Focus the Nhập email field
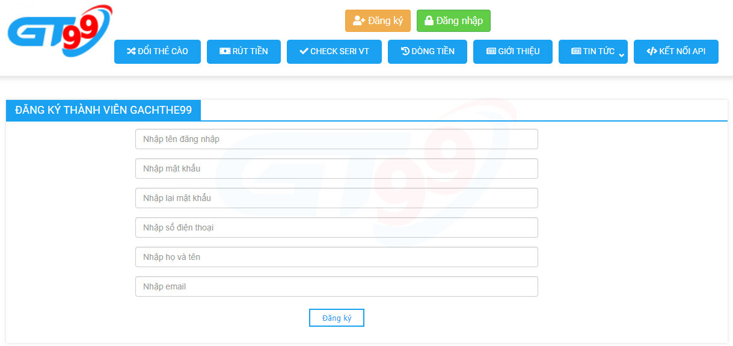733x346 pixels. [337, 286]
